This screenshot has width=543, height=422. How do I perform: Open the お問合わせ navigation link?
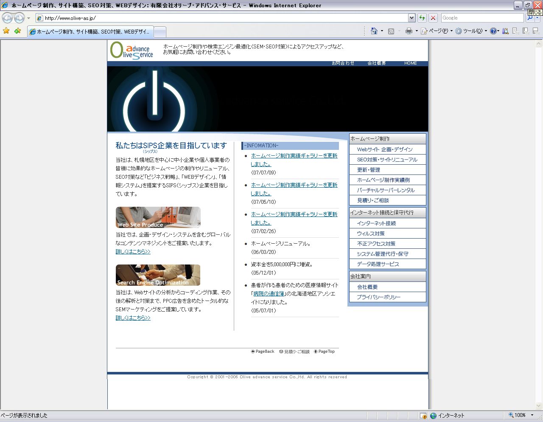click(343, 63)
